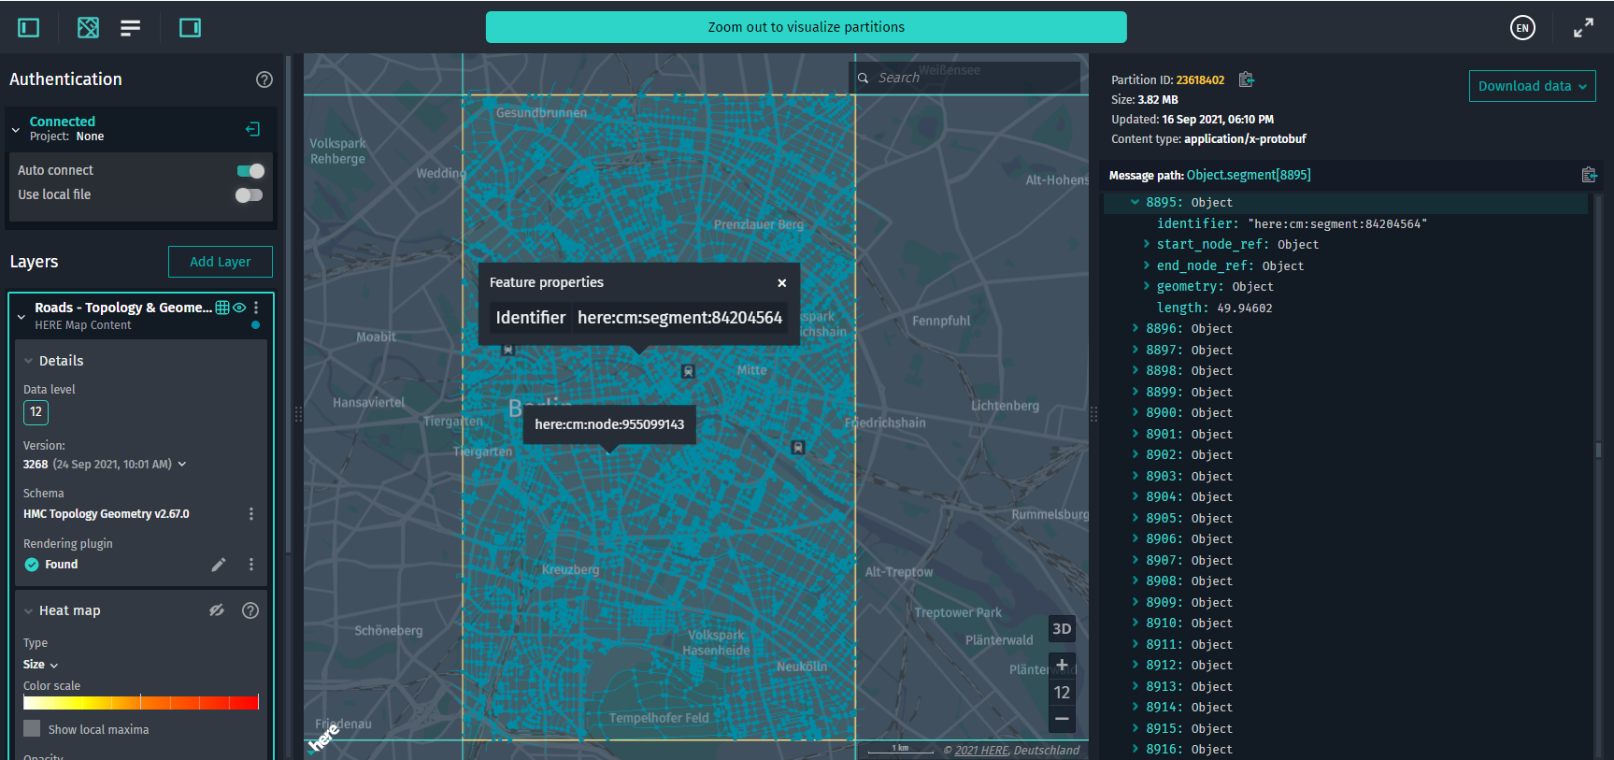Screen dimensions: 1614x760
Task: Expand end_node_ref object
Action: coord(1147,265)
